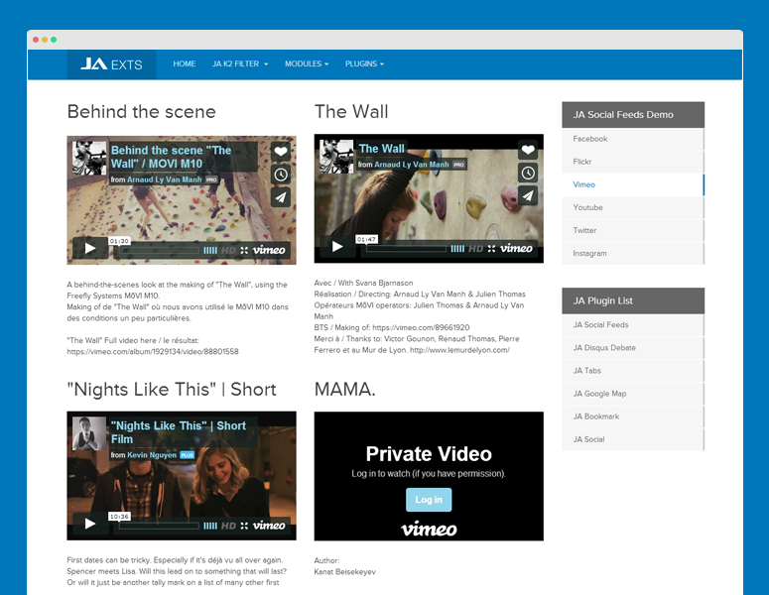Image resolution: width=769 pixels, height=595 pixels.
Task: Toggle HD on Behind the scene player
Action: click(x=228, y=251)
